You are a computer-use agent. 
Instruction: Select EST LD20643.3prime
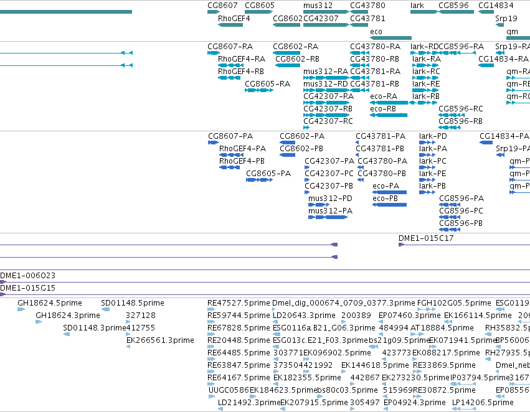coord(304,316)
